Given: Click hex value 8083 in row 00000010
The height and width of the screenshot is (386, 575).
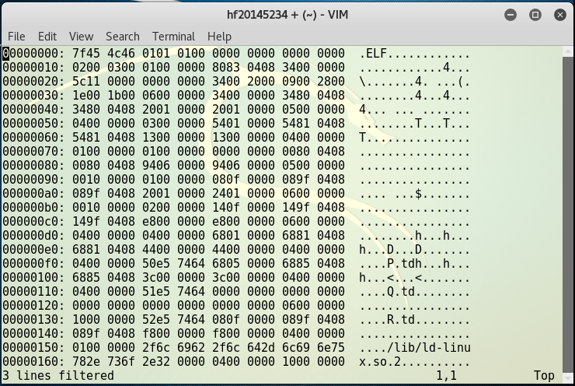Looking at the screenshot, I should (226, 67).
